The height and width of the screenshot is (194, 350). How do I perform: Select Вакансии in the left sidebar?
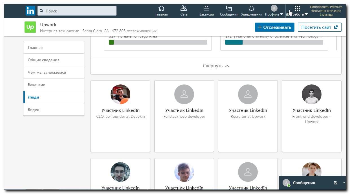[x=54, y=85]
